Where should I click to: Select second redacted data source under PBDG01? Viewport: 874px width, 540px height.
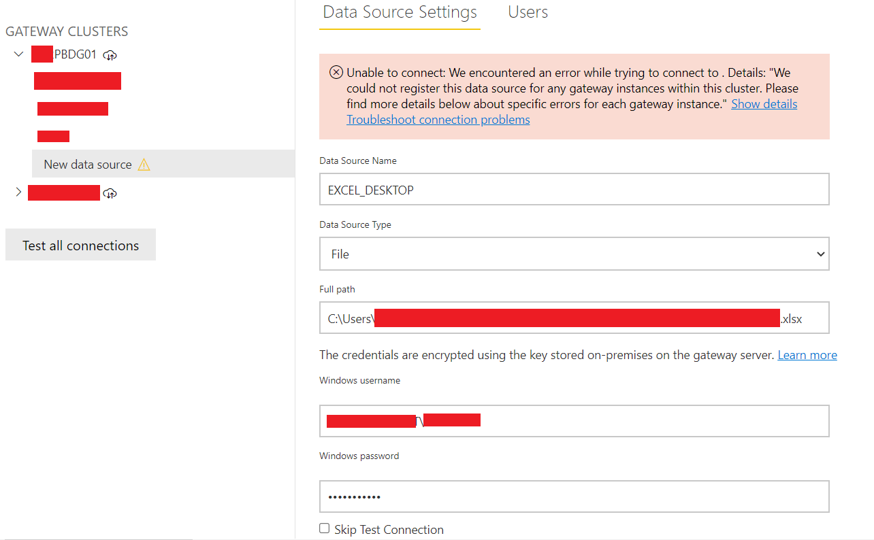73,109
